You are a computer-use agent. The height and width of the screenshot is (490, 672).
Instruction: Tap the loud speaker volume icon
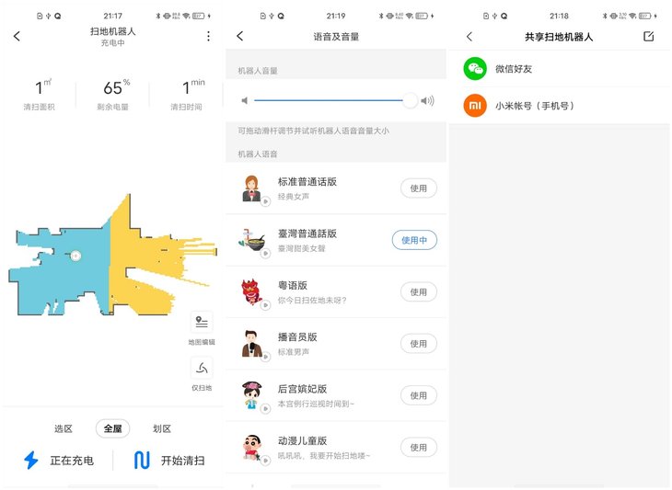point(427,100)
